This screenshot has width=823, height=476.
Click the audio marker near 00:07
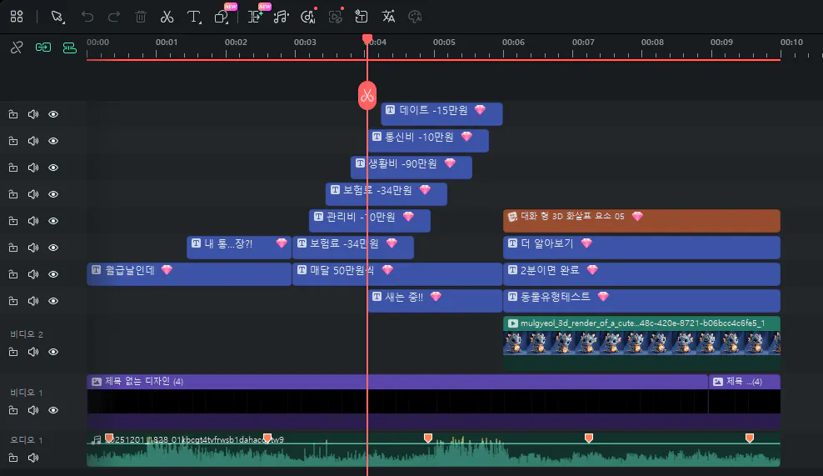589,438
